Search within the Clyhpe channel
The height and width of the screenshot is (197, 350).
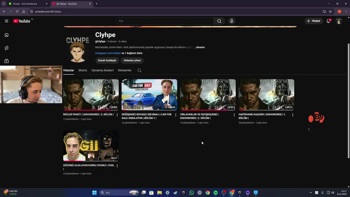pyautogui.click(x=139, y=70)
